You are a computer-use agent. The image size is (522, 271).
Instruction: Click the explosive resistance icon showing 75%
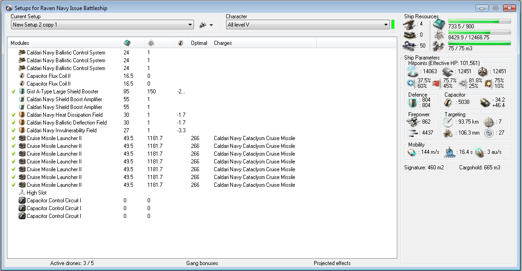(x=488, y=83)
